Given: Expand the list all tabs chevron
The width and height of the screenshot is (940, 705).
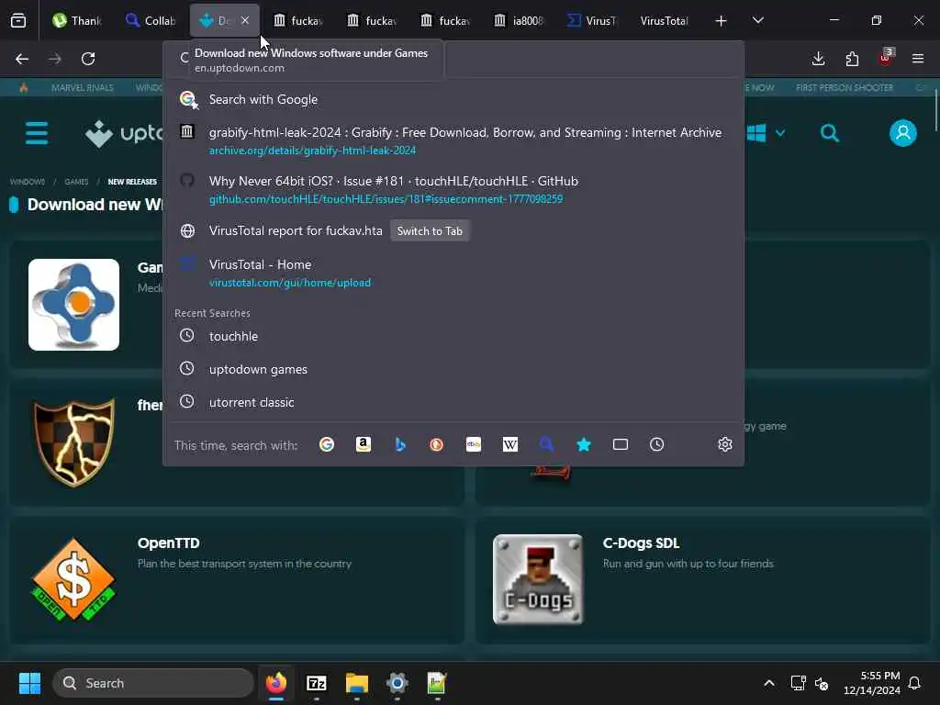Looking at the screenshot, I should (x=757, y=21).
